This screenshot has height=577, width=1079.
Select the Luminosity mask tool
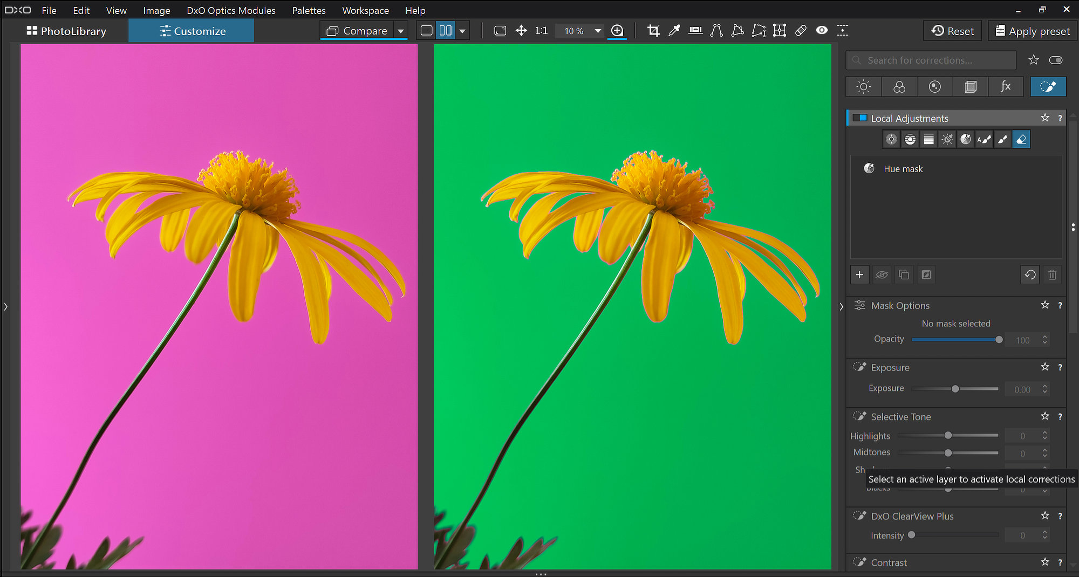[x=947, y=140]
